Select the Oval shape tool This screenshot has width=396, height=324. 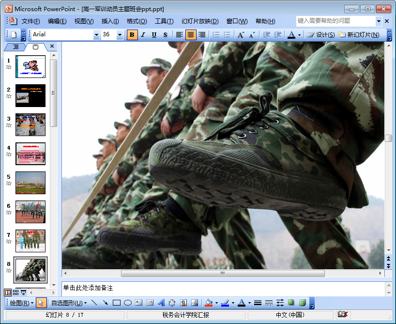[x=128, y=303]
